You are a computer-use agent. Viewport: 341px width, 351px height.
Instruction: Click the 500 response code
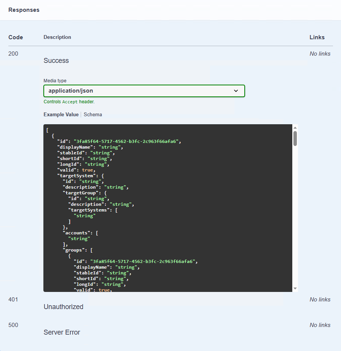click(13, 325)
